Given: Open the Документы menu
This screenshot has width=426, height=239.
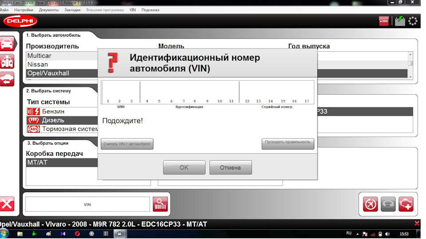Looking at the screenshot, I should point(49,10).
